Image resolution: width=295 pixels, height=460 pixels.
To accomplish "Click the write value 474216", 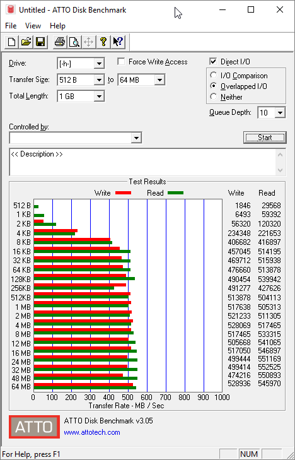I will [239, 375].
